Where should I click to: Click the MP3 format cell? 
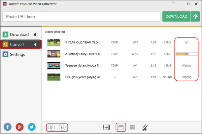click(135, 77)
